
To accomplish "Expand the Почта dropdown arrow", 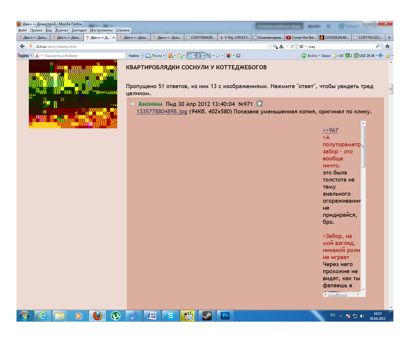I will pyautogui.click(x=164, y=56).
